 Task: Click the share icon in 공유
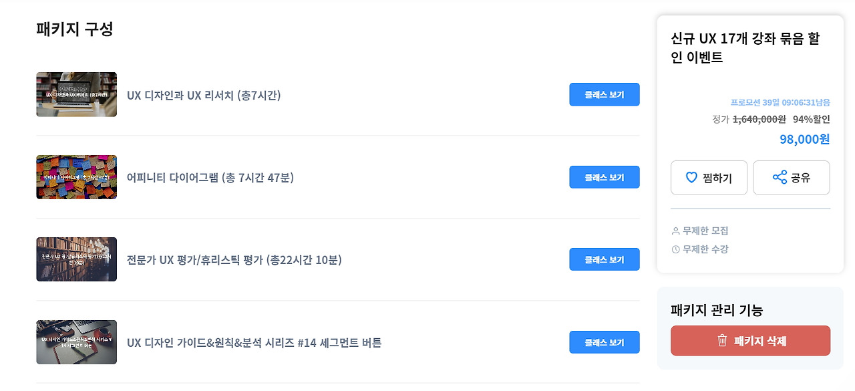780,177
